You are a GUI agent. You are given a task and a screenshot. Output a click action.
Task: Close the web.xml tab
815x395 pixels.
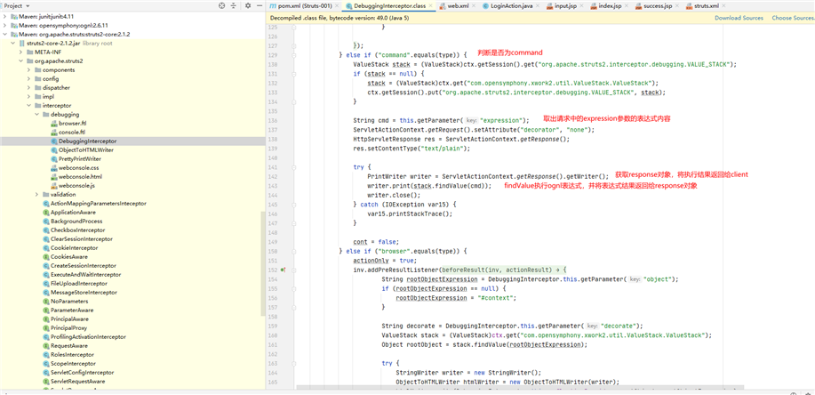point(474,6)
